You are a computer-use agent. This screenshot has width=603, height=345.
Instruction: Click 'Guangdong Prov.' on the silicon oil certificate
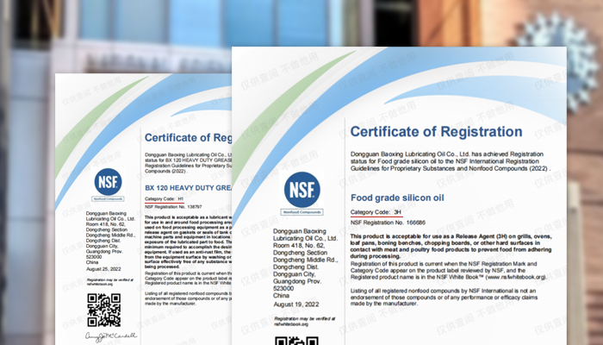click(297, 281)
